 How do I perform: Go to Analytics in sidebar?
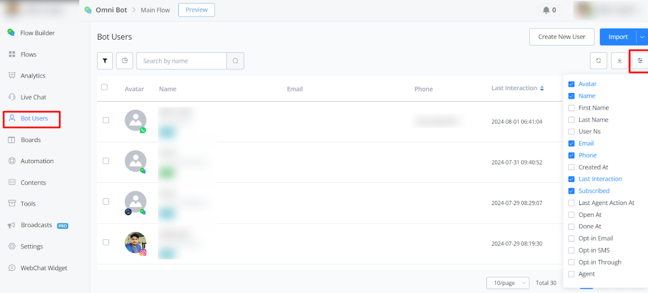point(33,76)
